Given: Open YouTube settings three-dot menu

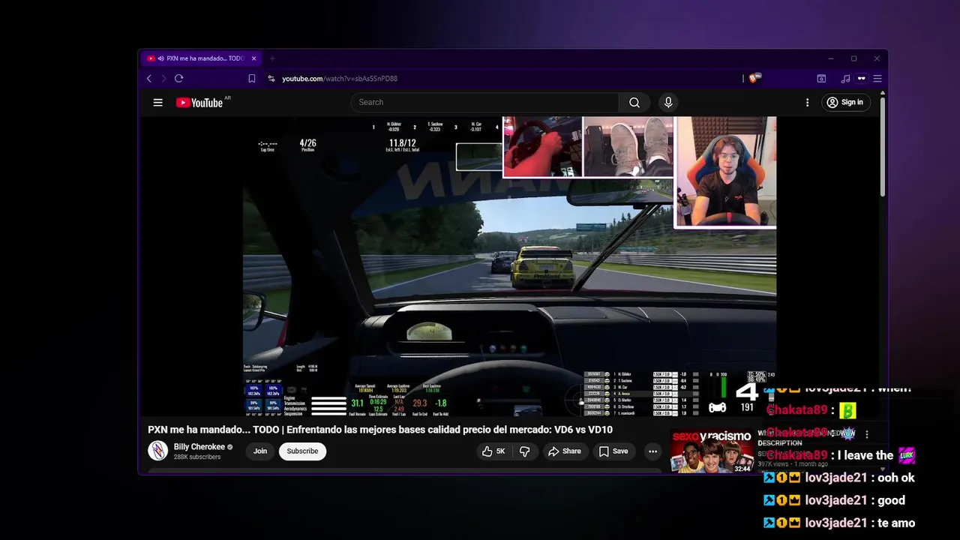Looking at the screenshot, I should (x=807, y=103).
